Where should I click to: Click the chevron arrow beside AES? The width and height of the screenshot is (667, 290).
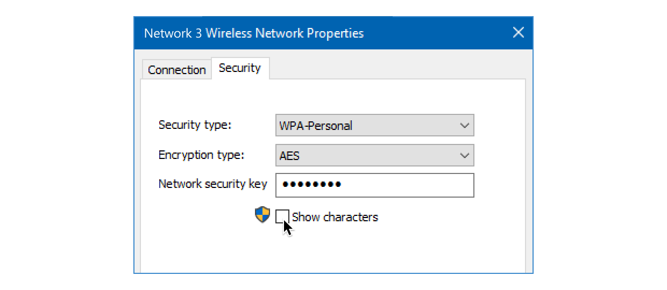[465, 156]
